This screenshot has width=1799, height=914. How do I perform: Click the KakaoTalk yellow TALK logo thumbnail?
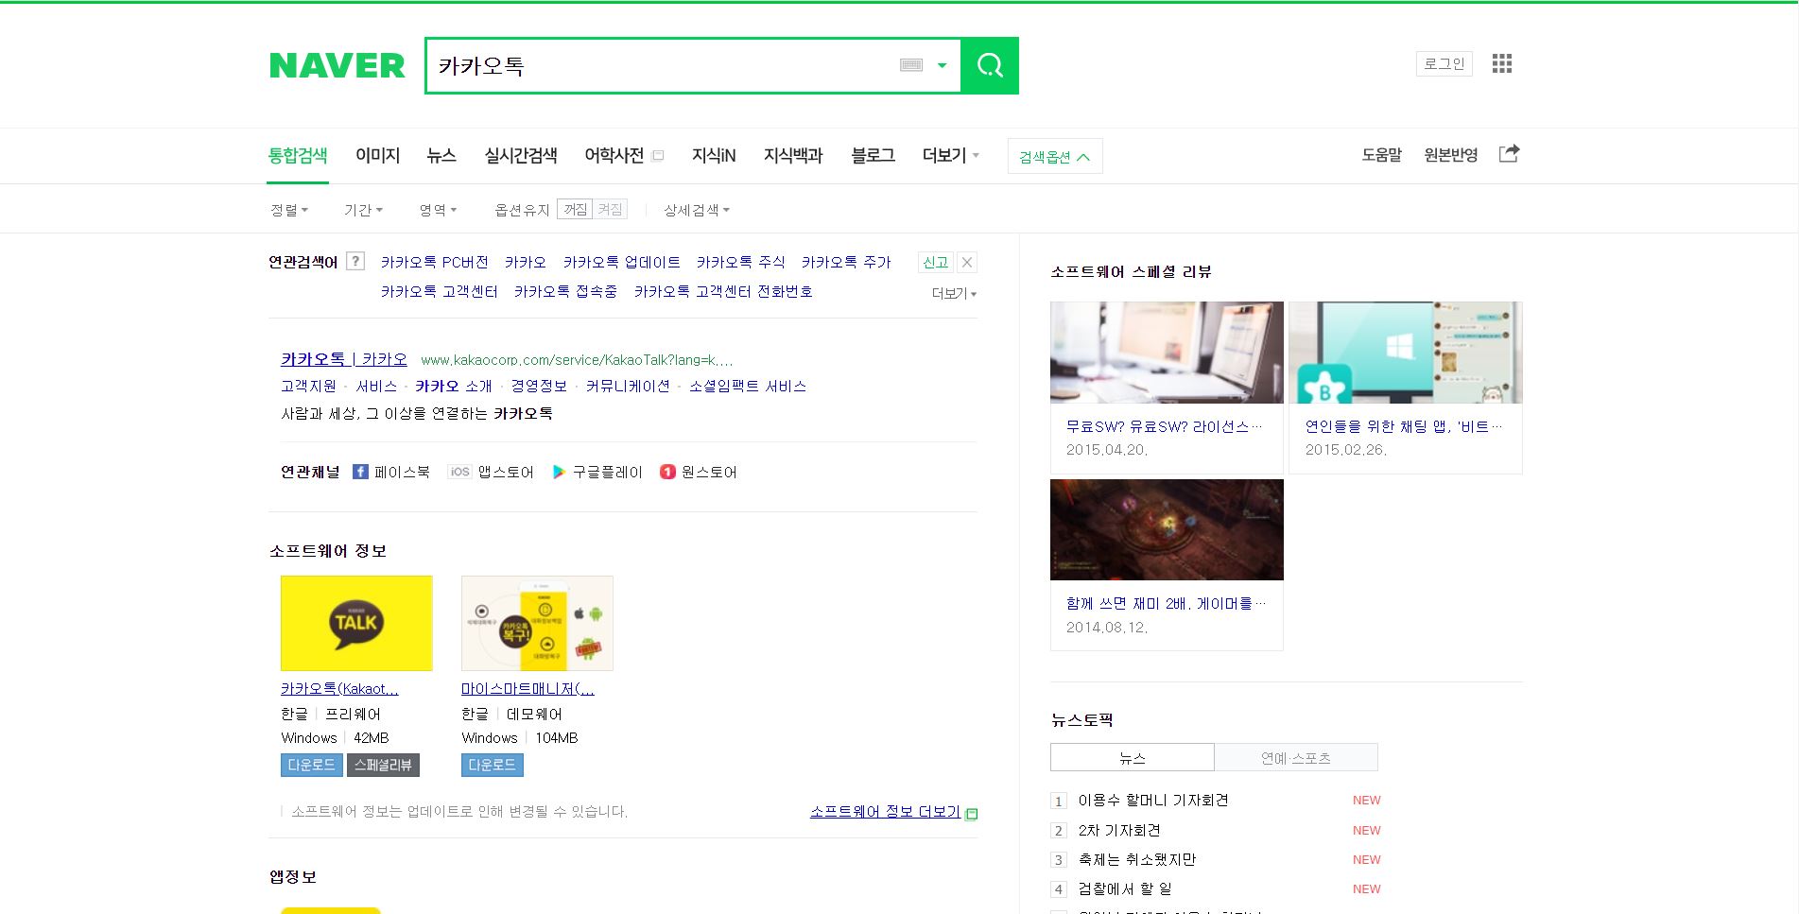coord(356,623)
